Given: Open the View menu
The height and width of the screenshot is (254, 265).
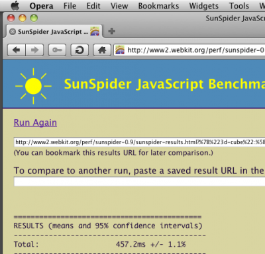Looking at the screenshot, I should click(119, 6).
